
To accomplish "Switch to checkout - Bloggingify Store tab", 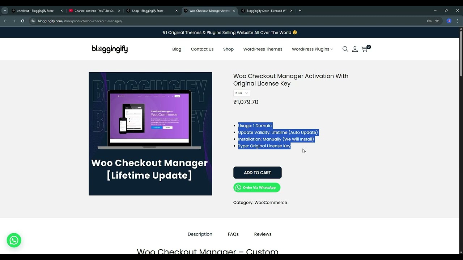I will point(35,10).
